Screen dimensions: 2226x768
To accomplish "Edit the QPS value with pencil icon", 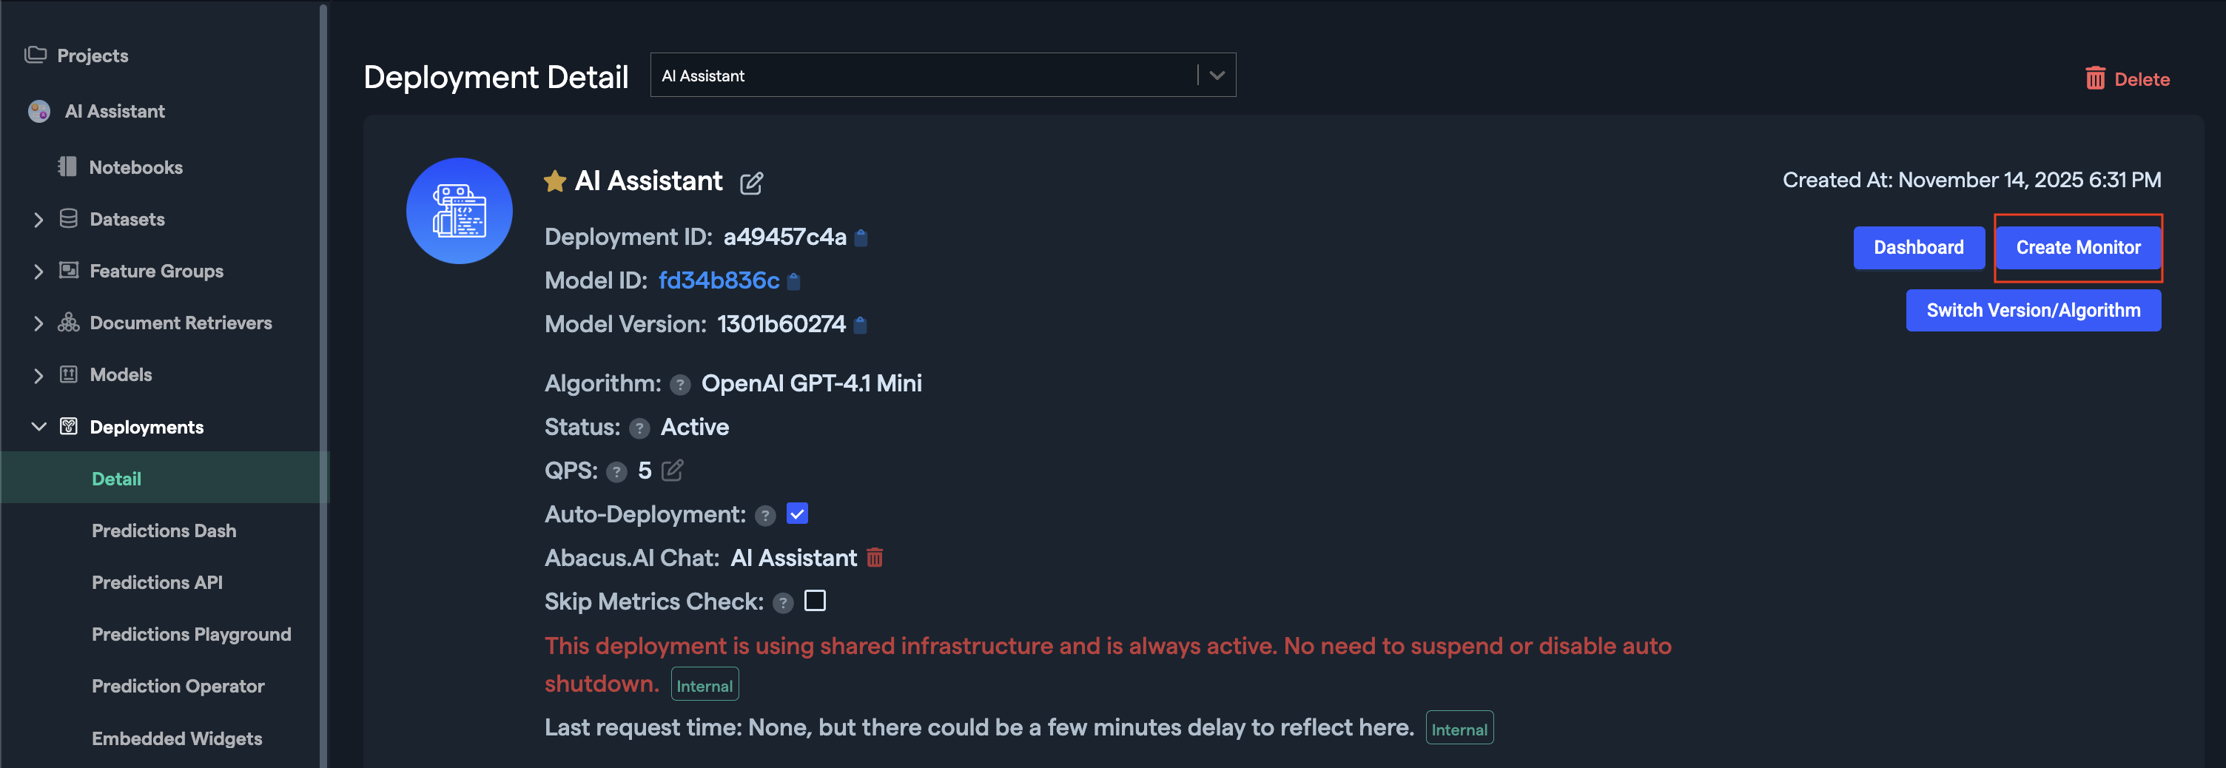I will (672, 471).
